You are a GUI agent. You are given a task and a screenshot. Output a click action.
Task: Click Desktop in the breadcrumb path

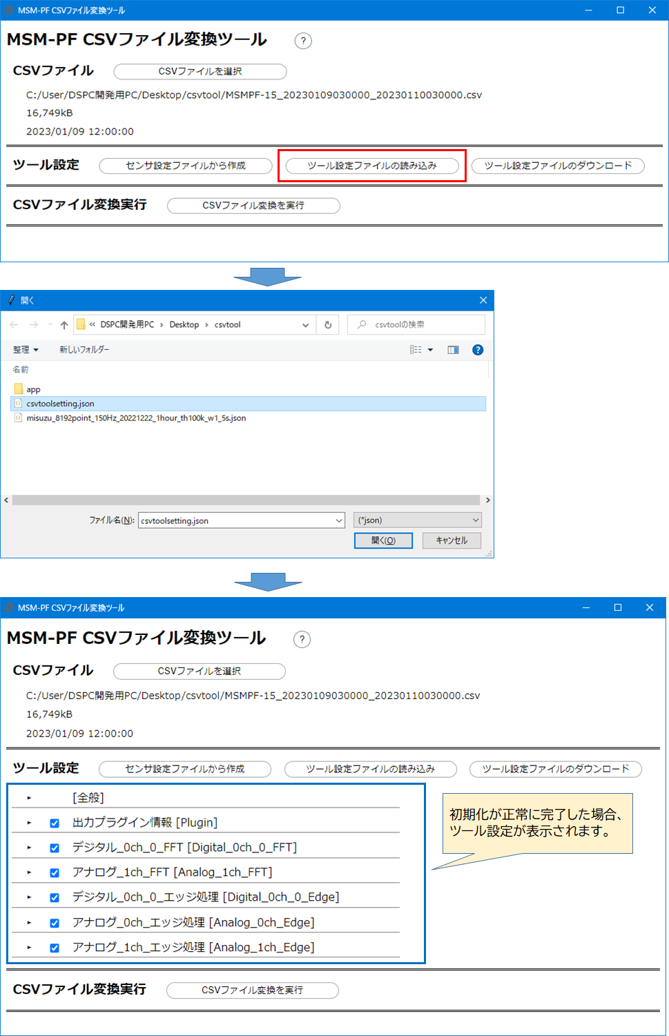pos(184,324)
